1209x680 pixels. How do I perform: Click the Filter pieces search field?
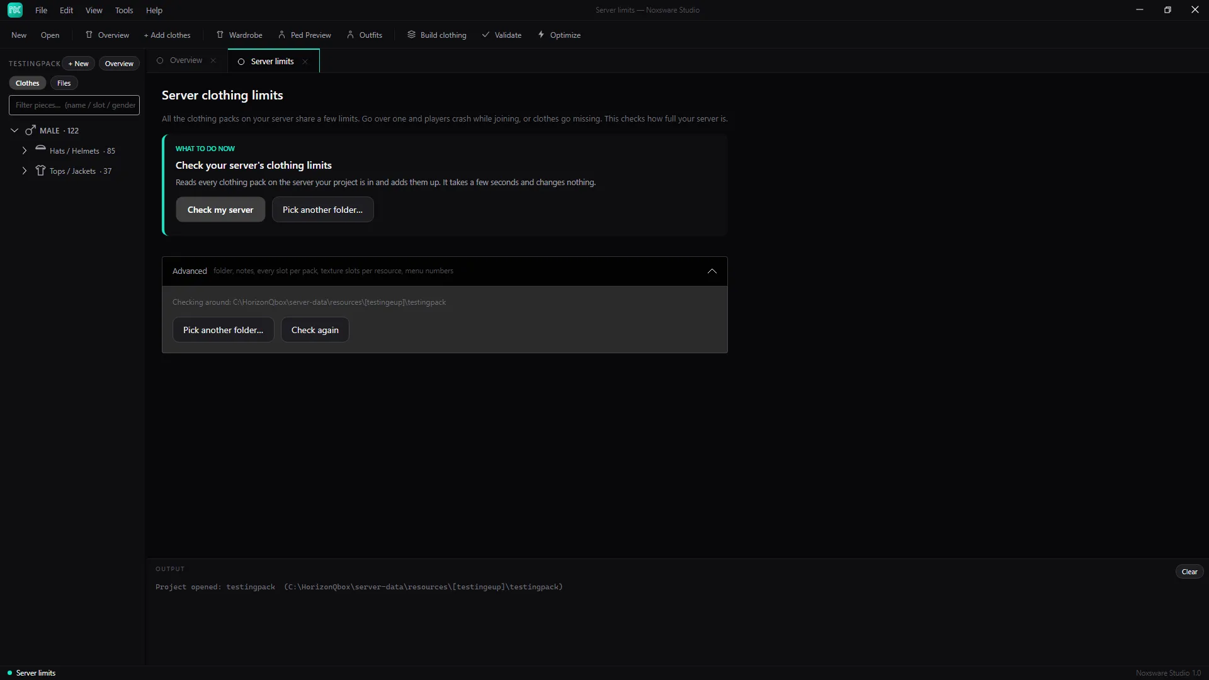pos(74,105)
